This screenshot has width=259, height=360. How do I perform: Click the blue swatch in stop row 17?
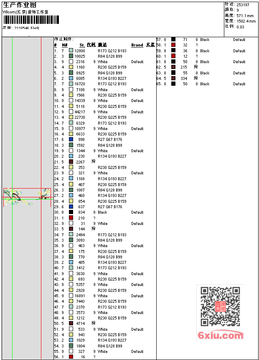tap(71, 139)
